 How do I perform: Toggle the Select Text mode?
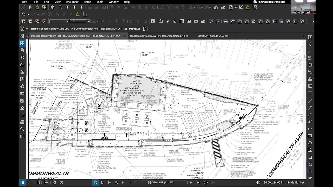pos(109,183)
